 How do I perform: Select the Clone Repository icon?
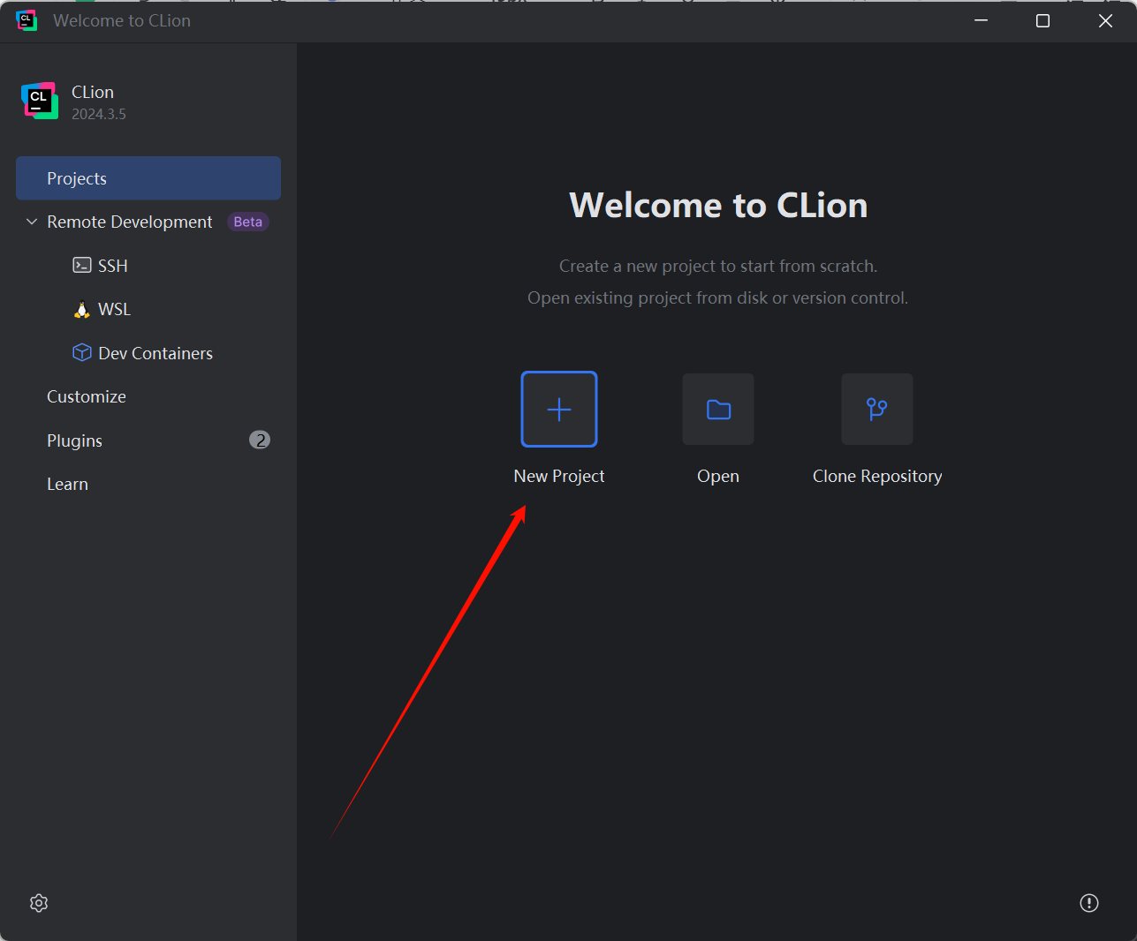click(876, 409)
